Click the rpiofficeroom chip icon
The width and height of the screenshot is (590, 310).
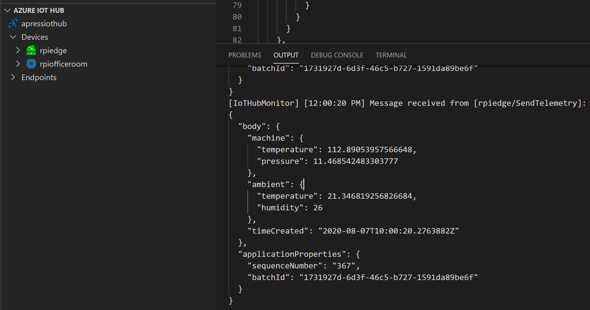[x=31, y=64]
